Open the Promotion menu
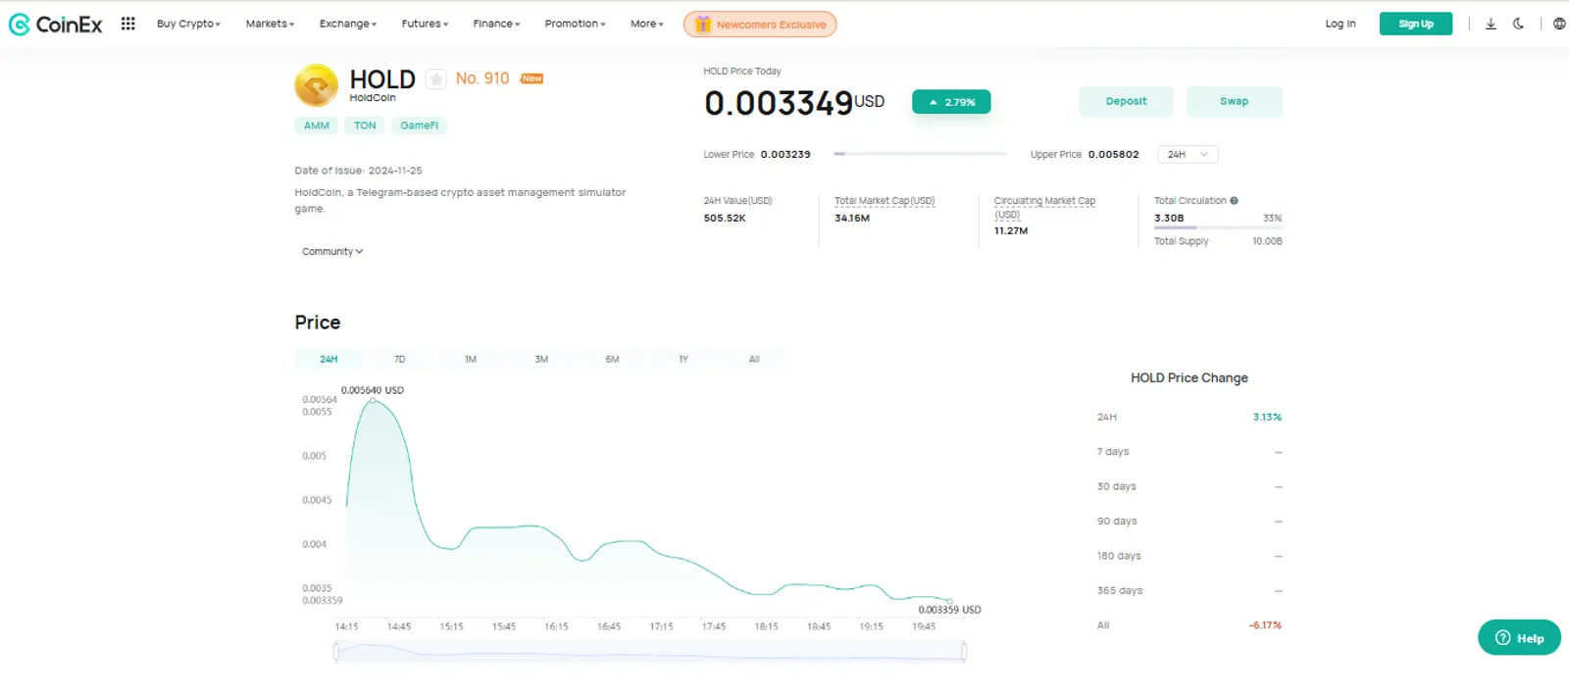 (x=576, y=24)
